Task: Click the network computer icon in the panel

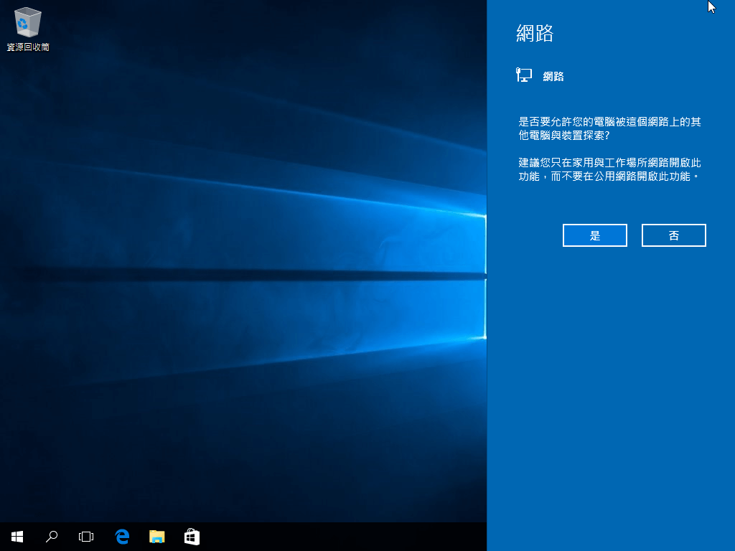Action: pyautogui.click(x=524, y=75)
